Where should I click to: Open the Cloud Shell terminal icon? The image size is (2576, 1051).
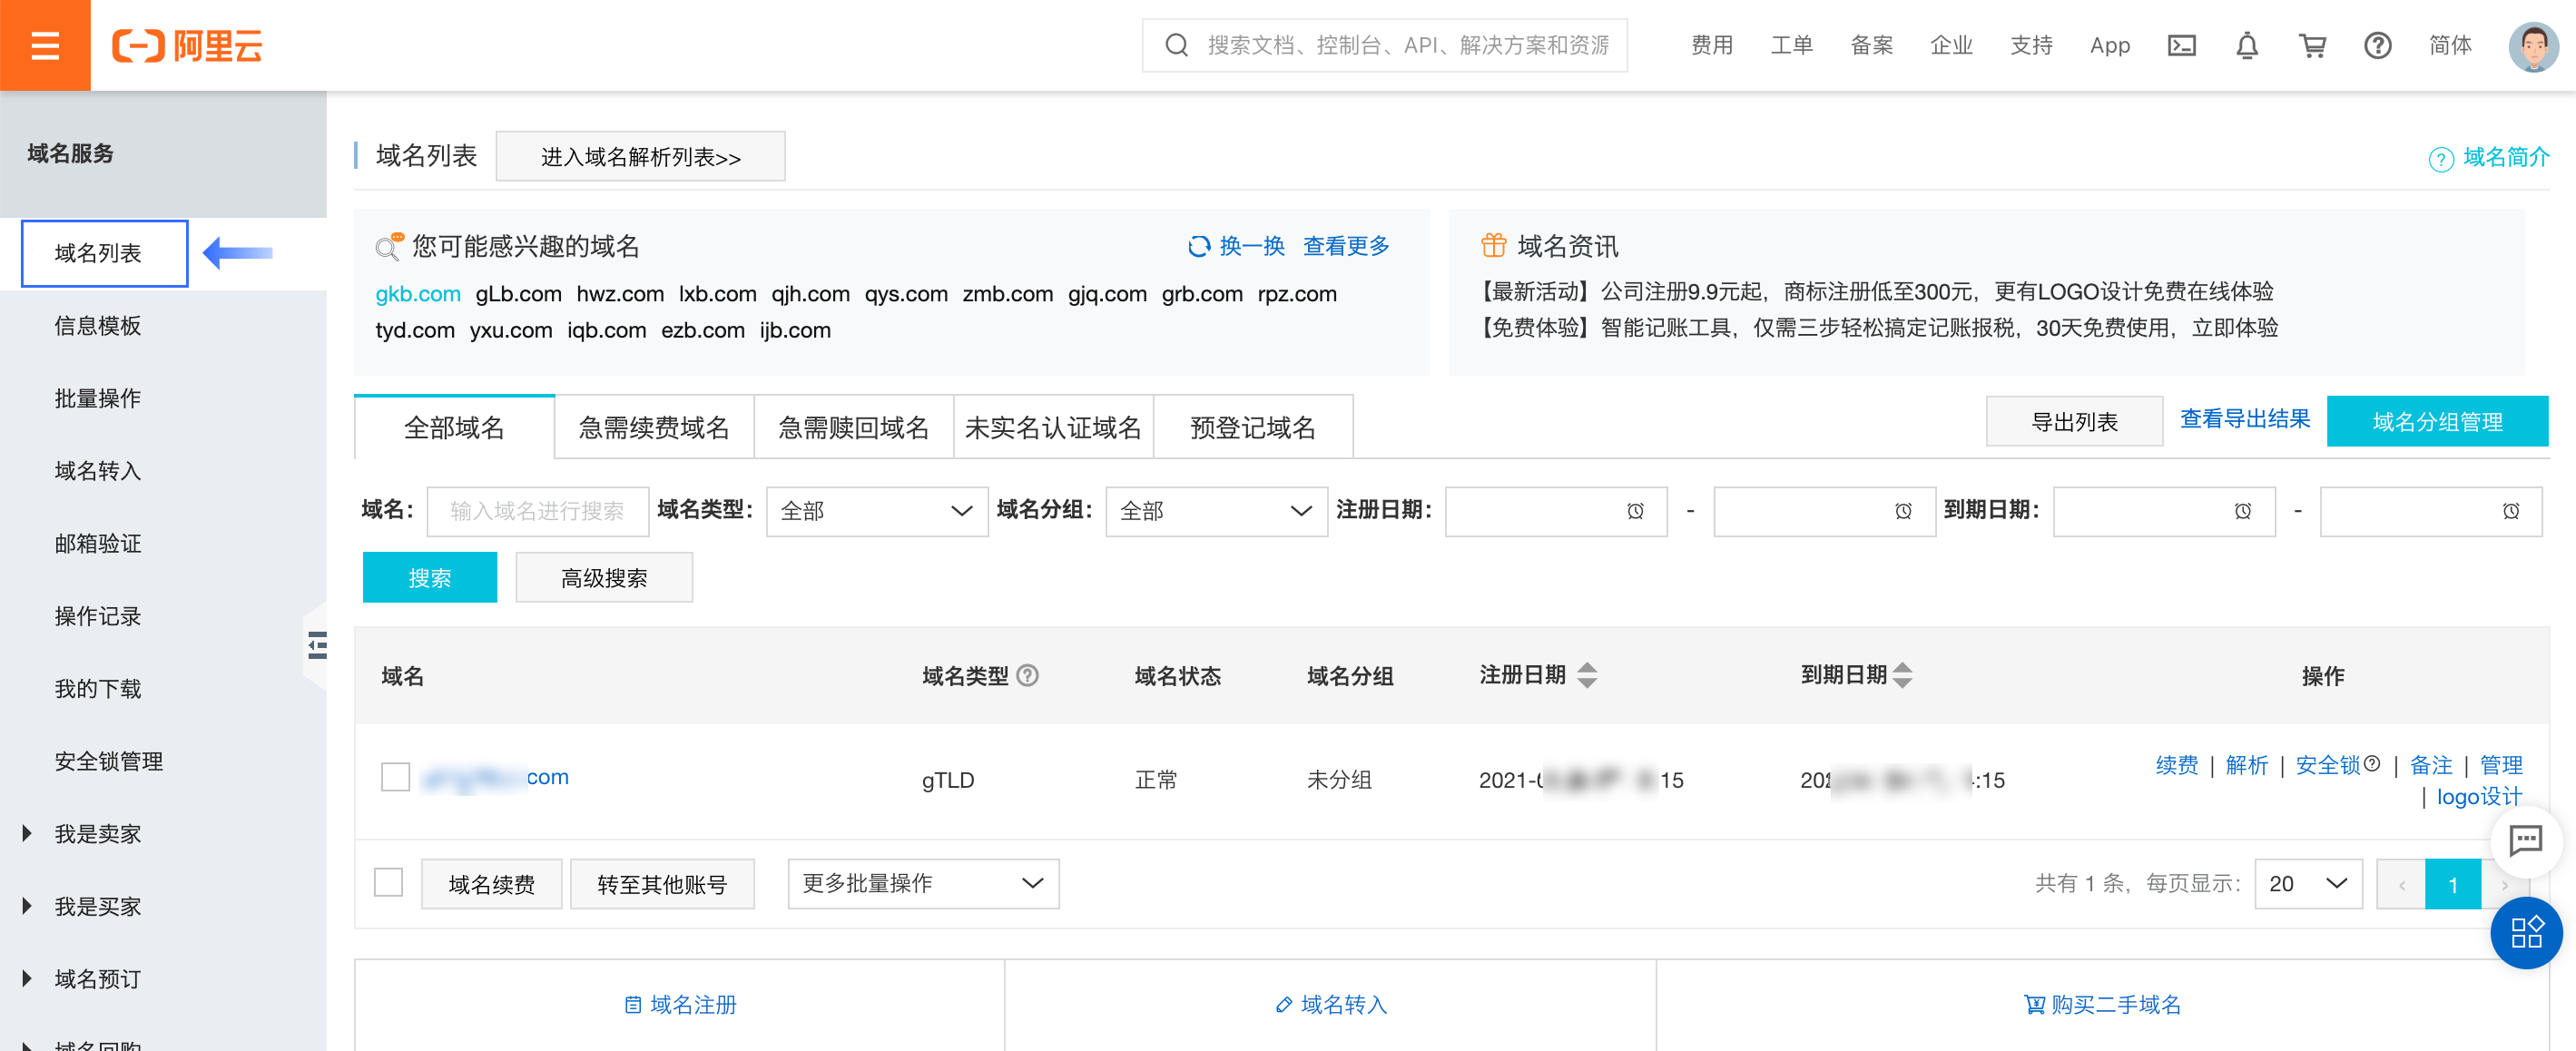tap(2181, 46)
